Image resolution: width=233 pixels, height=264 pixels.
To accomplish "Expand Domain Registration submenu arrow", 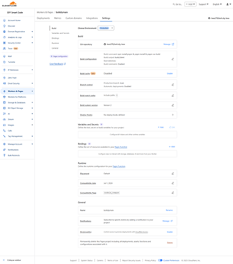I will [x=32, y=32].
